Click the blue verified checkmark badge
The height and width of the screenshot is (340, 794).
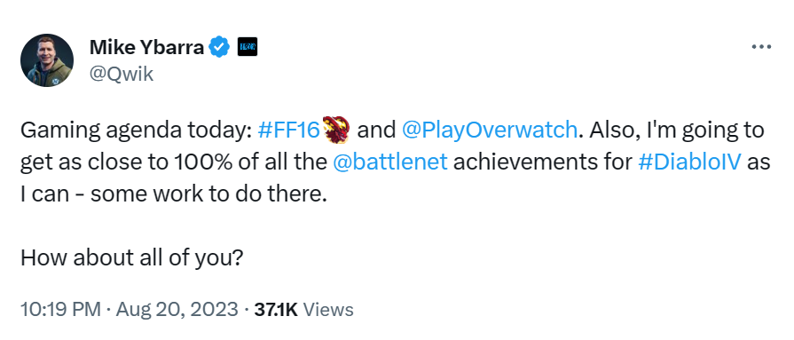(x=219, y=47)
